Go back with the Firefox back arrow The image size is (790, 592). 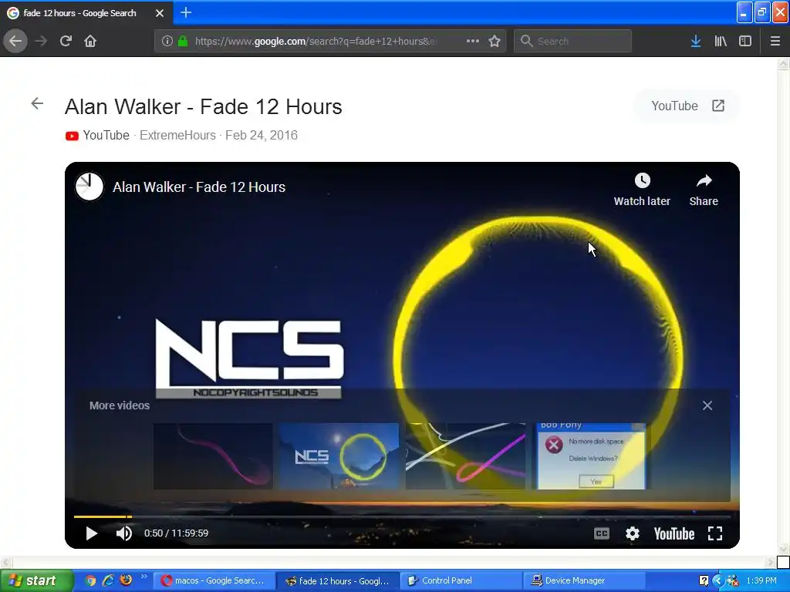point(15,41)
